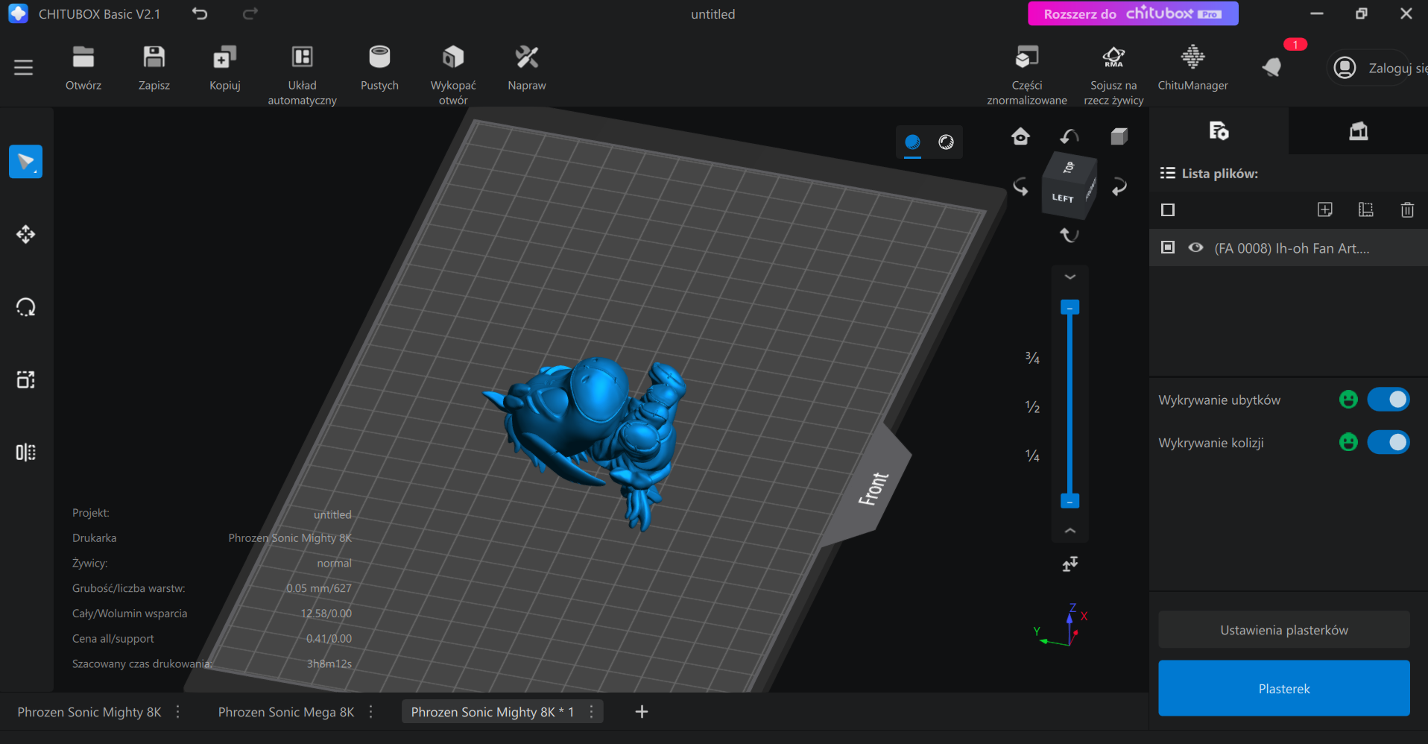Rotate view left with curved arrow

[x=1020, y=186]
